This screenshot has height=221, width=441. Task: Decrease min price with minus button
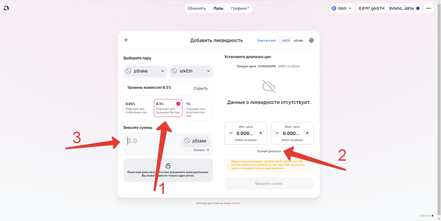(x=231, y=133)
